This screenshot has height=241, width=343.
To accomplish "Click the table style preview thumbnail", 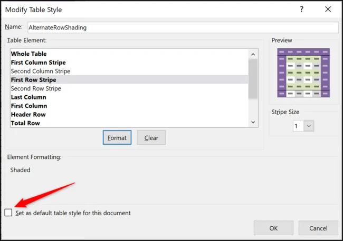I will pyautogui.click(x=303, y=72).
